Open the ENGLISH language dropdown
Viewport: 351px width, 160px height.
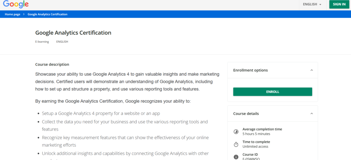tap(312, 4)
